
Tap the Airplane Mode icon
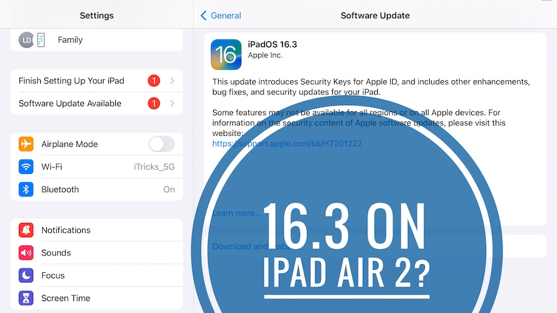26,144
